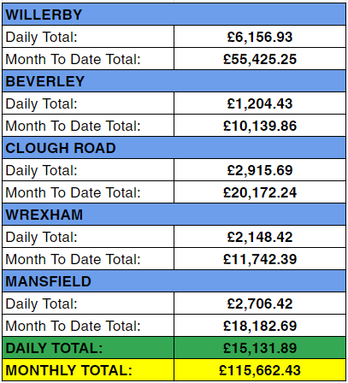
Task: Click Wrexham daily total £2,148.42
Action: [x=260, y=237]
